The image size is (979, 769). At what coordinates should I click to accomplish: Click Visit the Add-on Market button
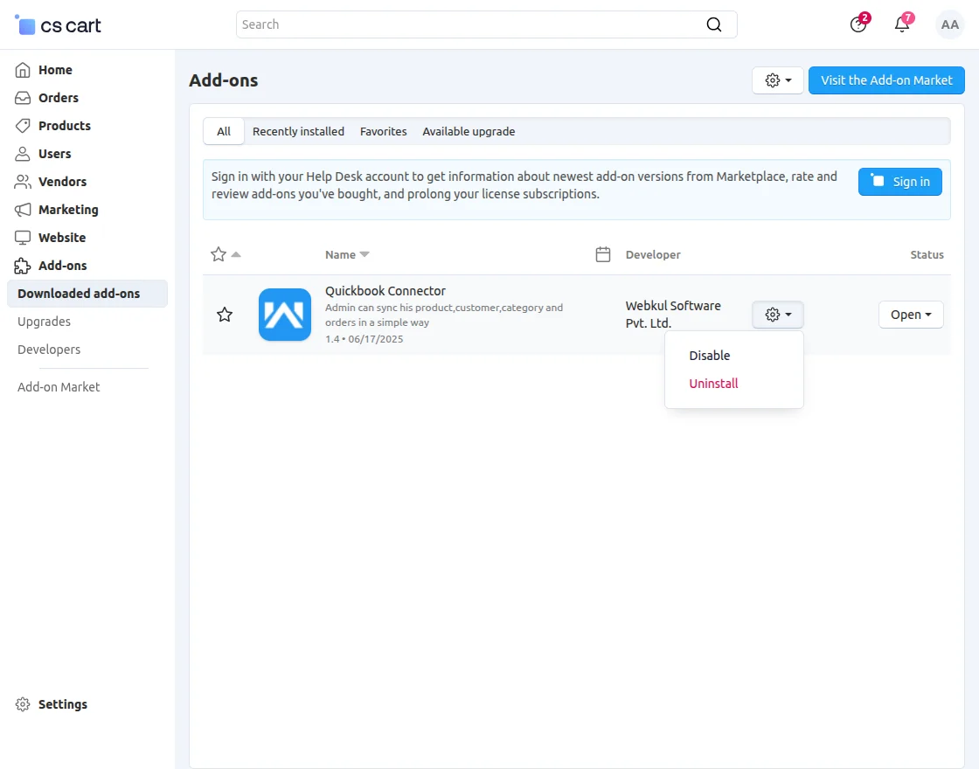(x=885, y=80)
